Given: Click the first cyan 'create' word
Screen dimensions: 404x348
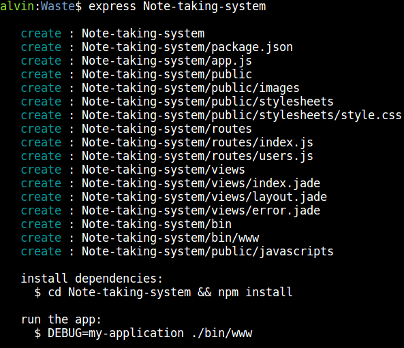Looking at the screenshot, I should pyautogui.click(x=41, y=33).
